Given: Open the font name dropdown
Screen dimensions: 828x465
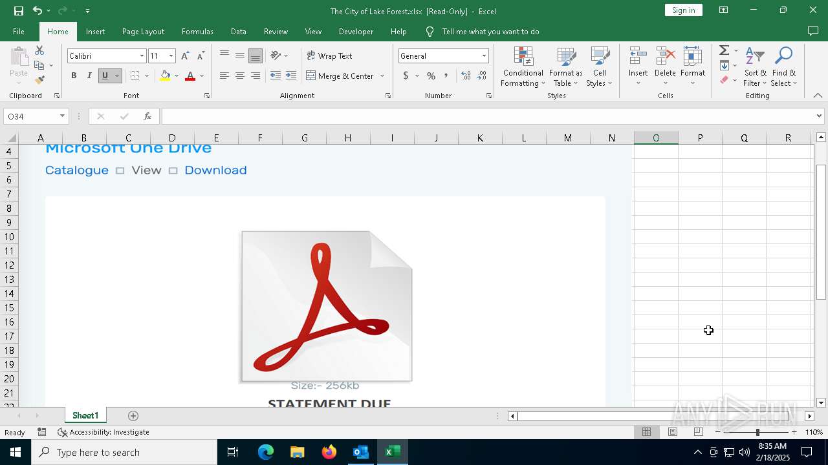Looking at the screenshot, I should 142,56.
